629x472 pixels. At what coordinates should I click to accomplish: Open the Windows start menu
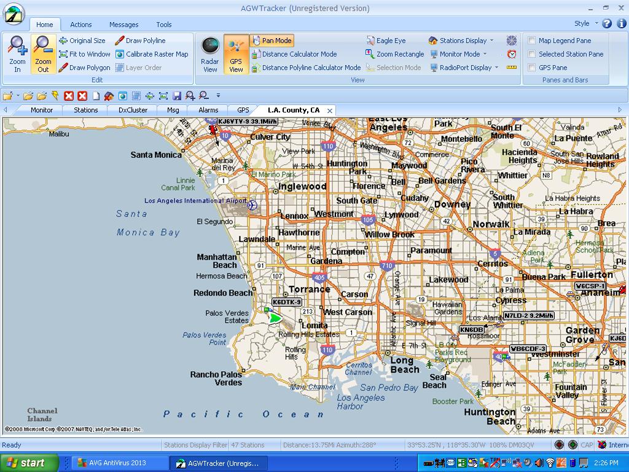coord(29,463)
